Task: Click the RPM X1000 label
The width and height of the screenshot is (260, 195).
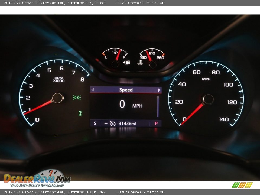Action: tap(59, 79)
